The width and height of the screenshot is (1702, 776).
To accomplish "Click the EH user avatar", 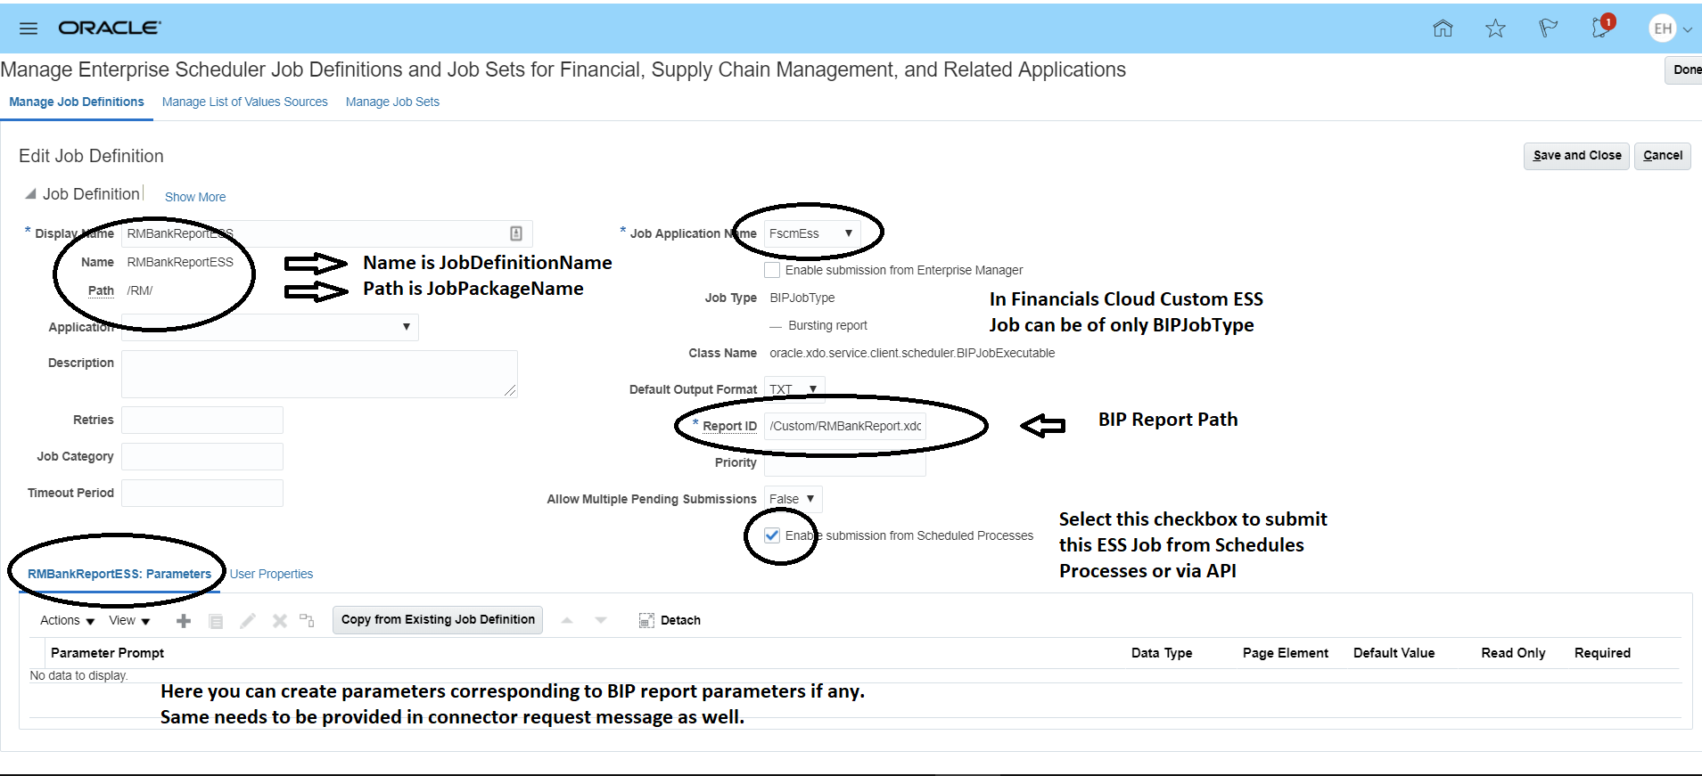I will [x=1663, y=29].
